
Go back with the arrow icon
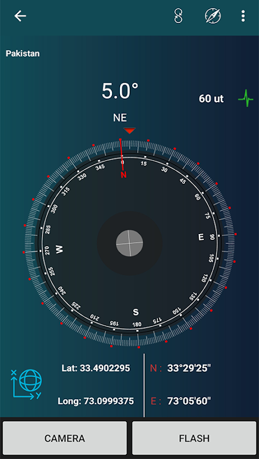(20, 16)
